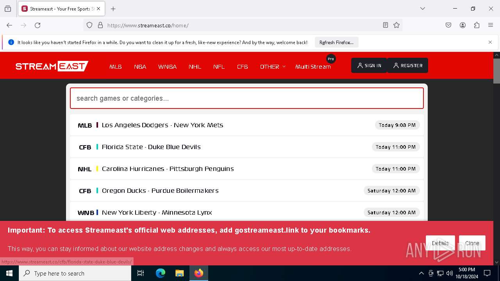This screenshot has width=500, height=281.
Task: Toggle reader view for this page
Action: [x=386, y=25]
